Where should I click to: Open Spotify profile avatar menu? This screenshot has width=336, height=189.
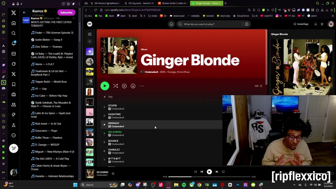pyautogui.click(x=331, y=24)
